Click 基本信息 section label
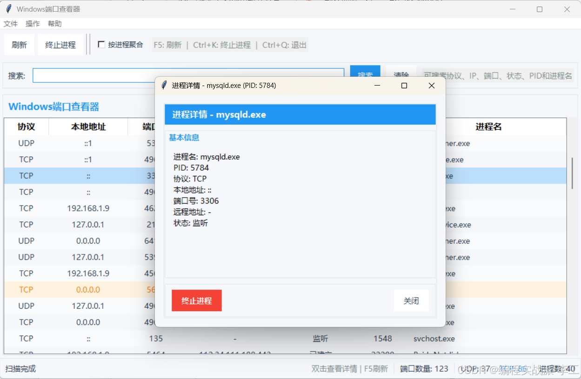The width and height of the screenshot is (581, 379). coord(184,138)
